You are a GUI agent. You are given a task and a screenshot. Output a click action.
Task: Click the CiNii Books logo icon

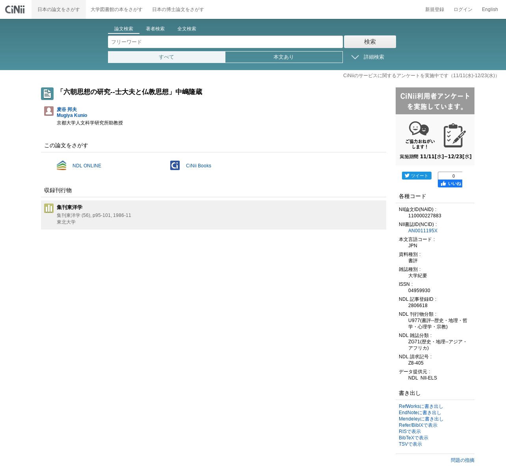pyautogui.click(x=175, y=165)
